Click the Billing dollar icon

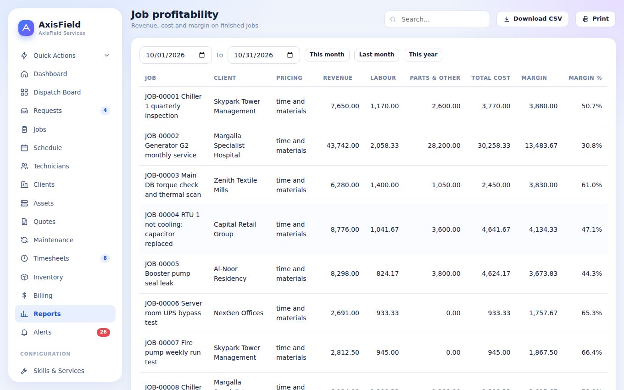(x=24, y=295)
